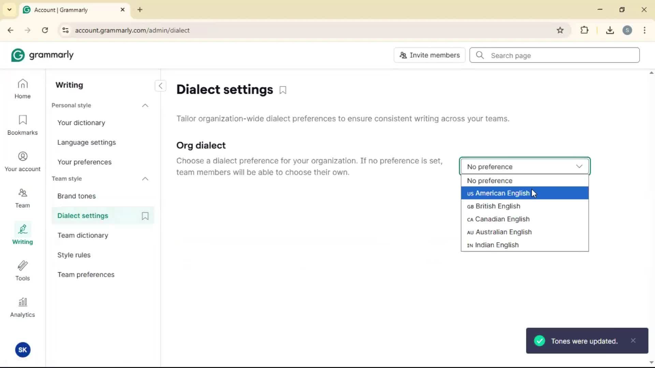
Task: Open Brand tones in the sidebar
Action: pos(76,196)
